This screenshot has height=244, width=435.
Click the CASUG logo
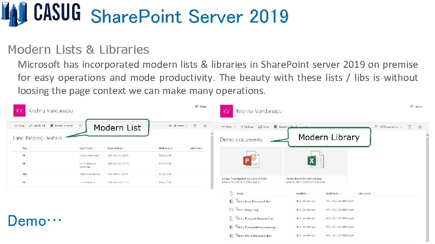[41, 13]
